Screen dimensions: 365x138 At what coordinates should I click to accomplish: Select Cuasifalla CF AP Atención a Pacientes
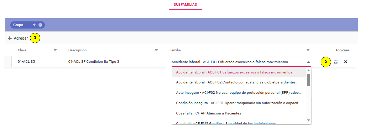pos(239,113)
